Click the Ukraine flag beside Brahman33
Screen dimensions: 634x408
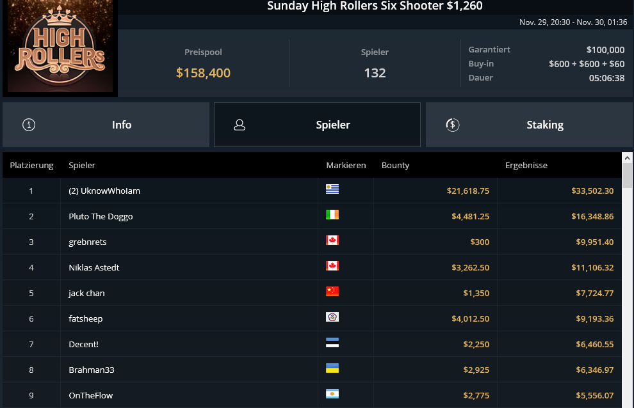click(332, 368)
